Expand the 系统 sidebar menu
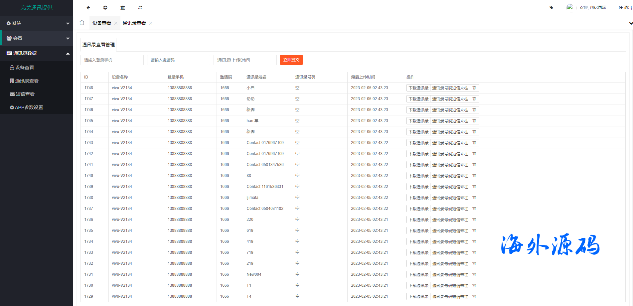This screenshot has width=633, height=306. 37,24
